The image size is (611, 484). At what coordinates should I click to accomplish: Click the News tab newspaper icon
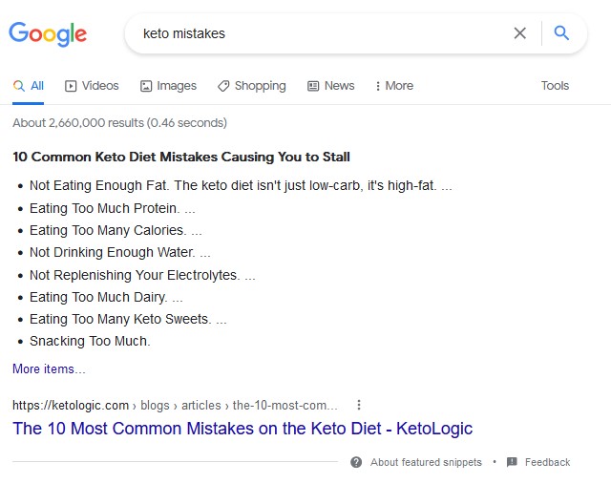click(313, 86)
